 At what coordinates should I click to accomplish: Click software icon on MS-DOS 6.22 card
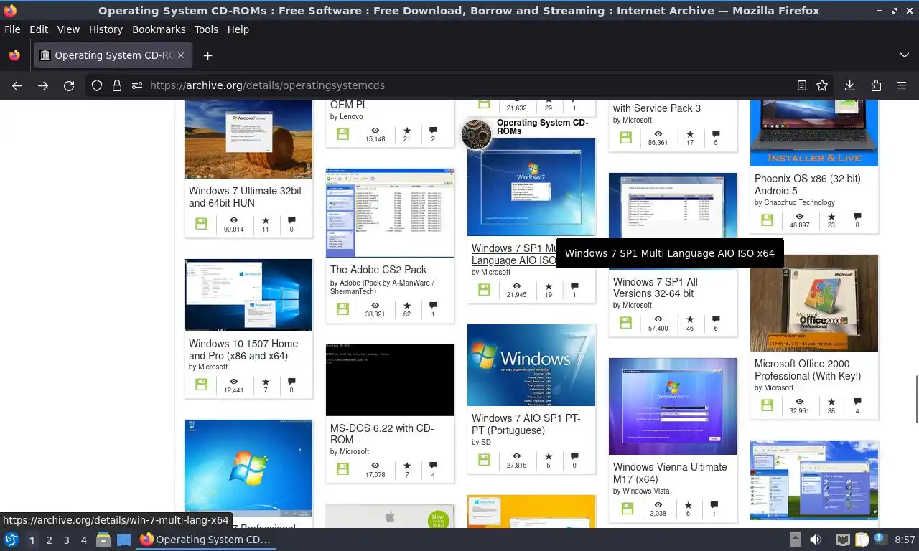click(342, 468)
